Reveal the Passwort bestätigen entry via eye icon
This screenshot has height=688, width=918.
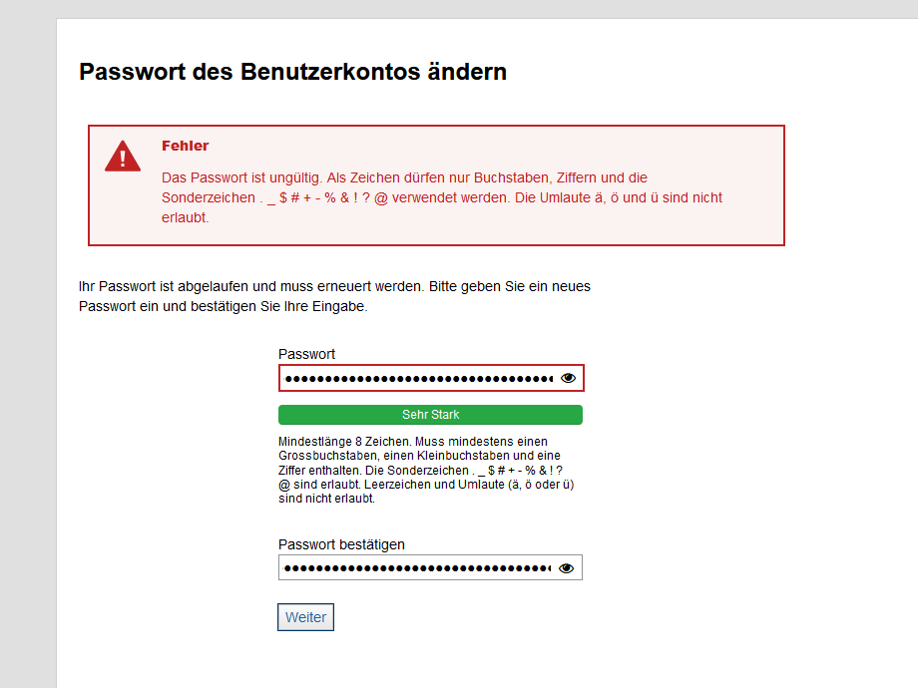coord(566,568)
